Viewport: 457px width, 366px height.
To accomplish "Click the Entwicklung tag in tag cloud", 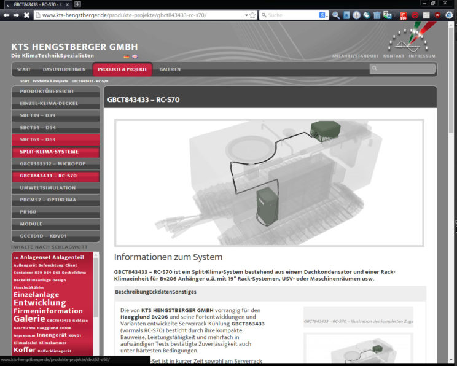I will coord(40,303).
